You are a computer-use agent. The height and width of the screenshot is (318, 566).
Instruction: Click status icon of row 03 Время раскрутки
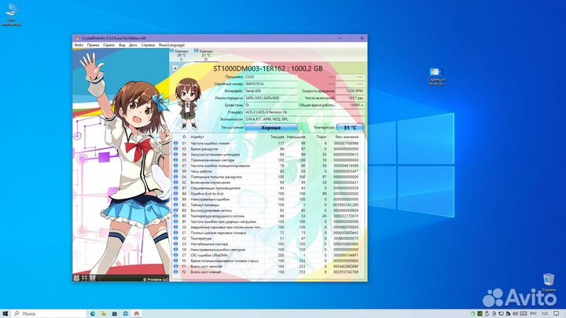(x=176, y=149)
